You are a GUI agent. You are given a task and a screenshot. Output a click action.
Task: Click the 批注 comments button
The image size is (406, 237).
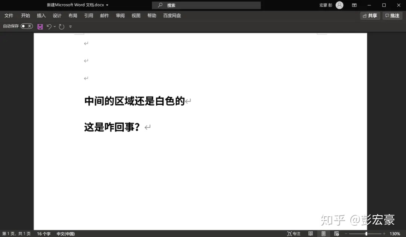tap(392, 16)
